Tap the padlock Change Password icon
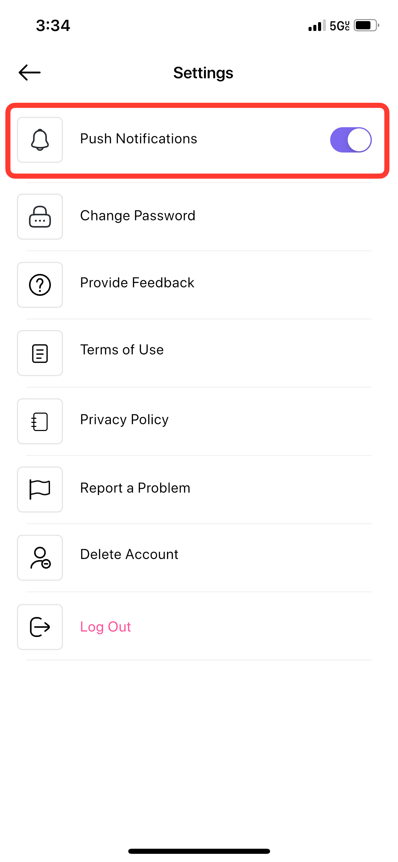 click(x=40, y=217)
